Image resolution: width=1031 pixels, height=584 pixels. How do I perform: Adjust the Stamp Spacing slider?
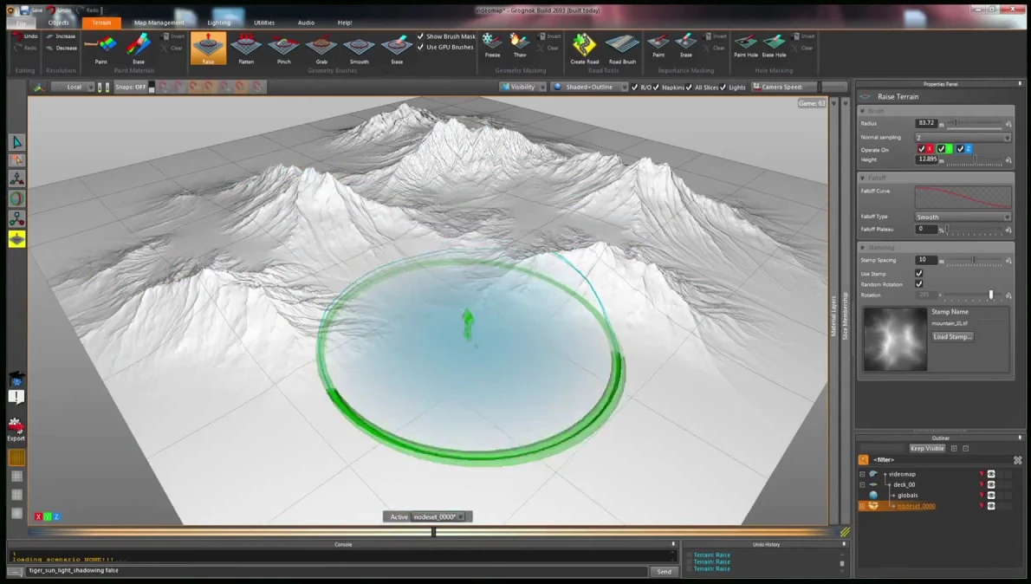coord(975,261)
